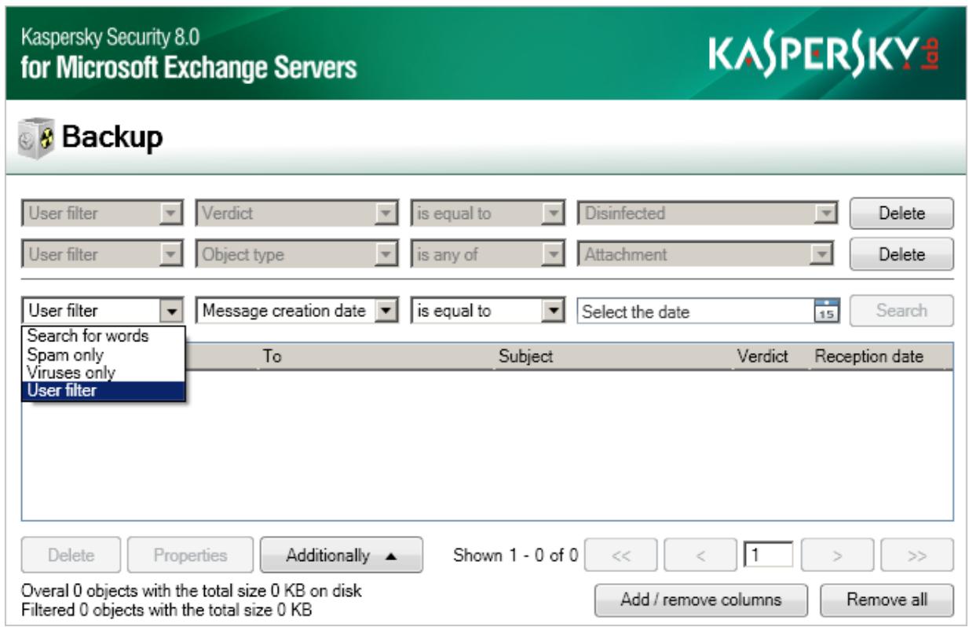Go to last page with >> button
Screen dimensions: 969x627
coord(917,556)
